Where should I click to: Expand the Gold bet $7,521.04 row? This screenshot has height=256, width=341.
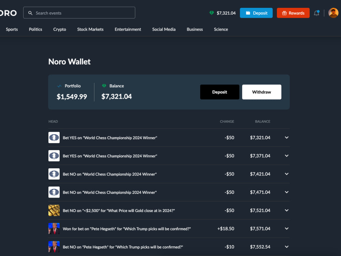pyautogui.click(x=287, y=211)
